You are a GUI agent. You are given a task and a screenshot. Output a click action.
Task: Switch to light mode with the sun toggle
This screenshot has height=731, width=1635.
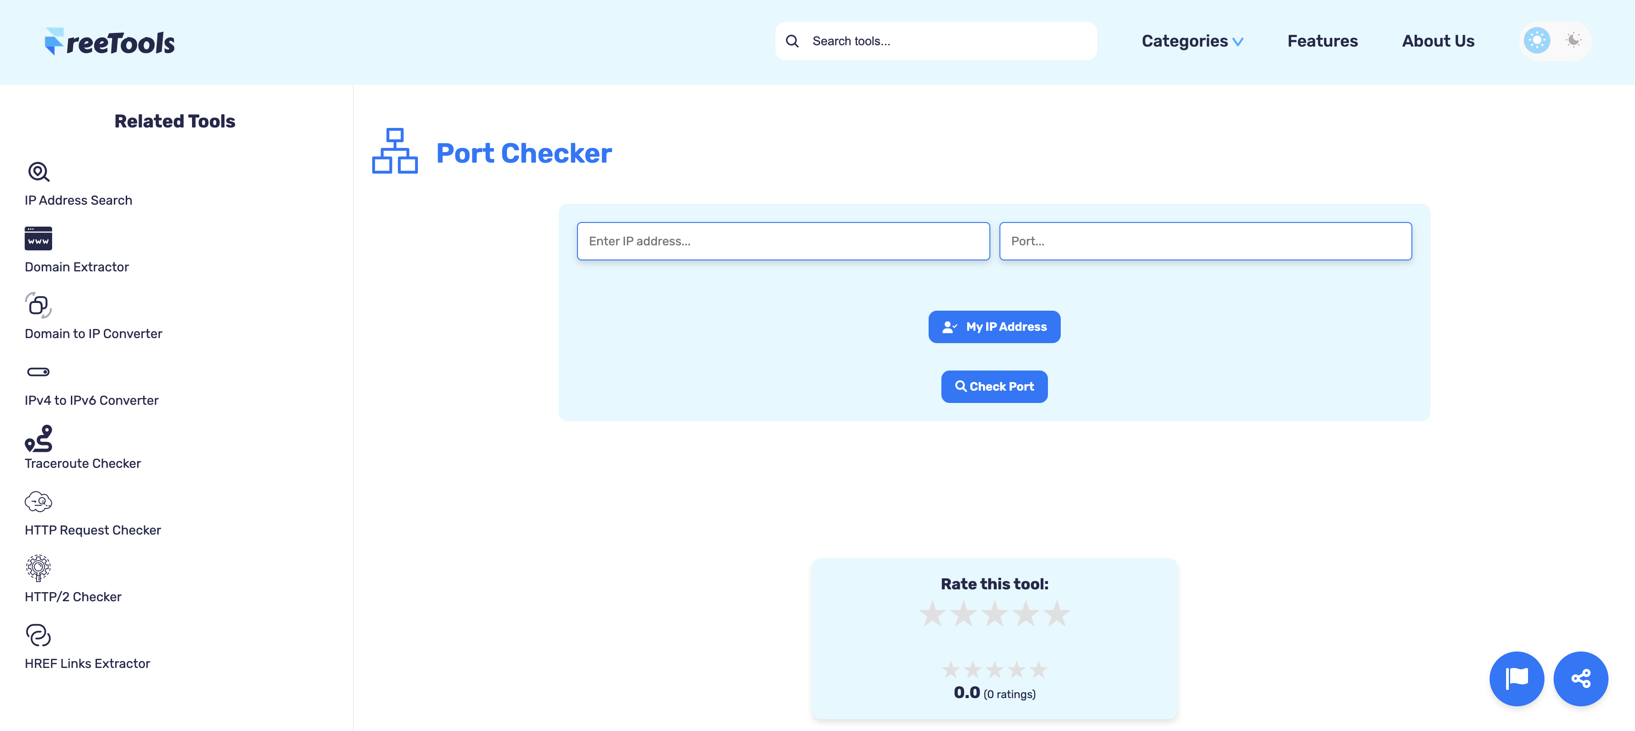coord(1537,41)
